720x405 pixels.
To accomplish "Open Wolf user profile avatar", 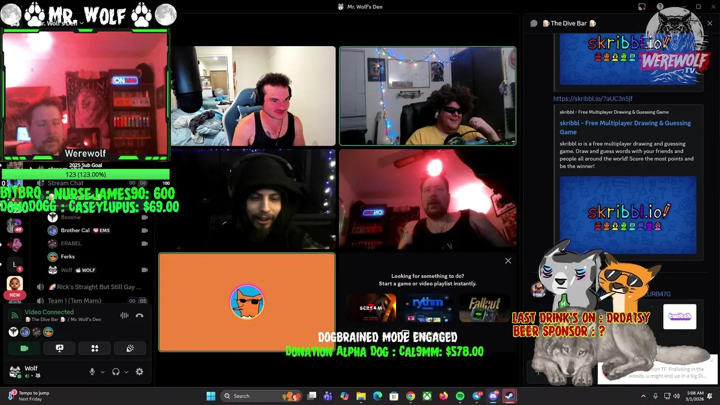I will 15,371.
